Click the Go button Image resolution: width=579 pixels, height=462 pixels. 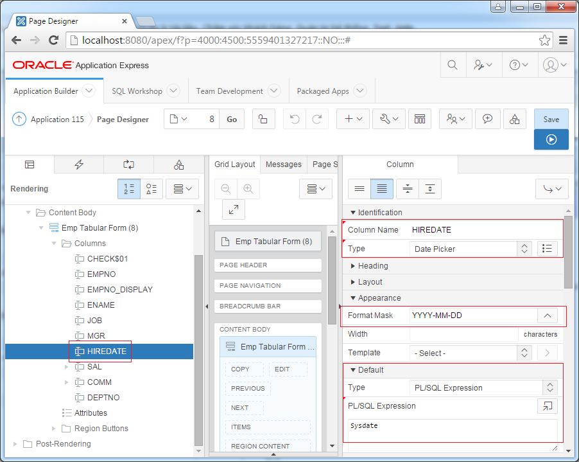pyautogui.click(x=232, y=119)
